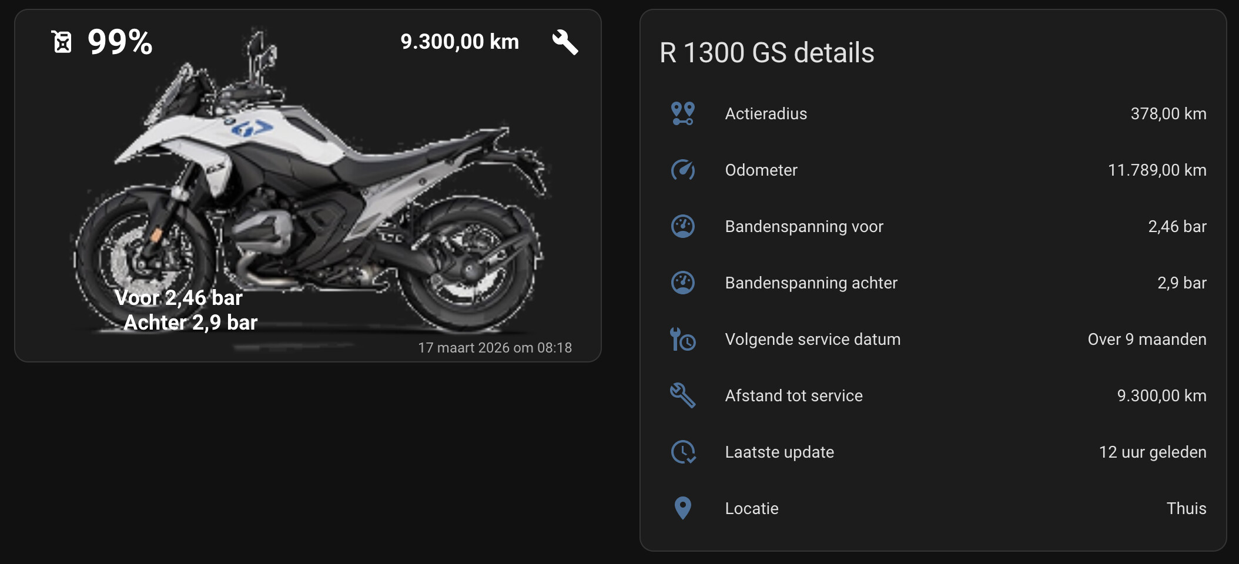Click the Achter 2,9 bar tire label
Image resolution: width=1239 pixels, height=564 pixels.
(x=190, y=323)
